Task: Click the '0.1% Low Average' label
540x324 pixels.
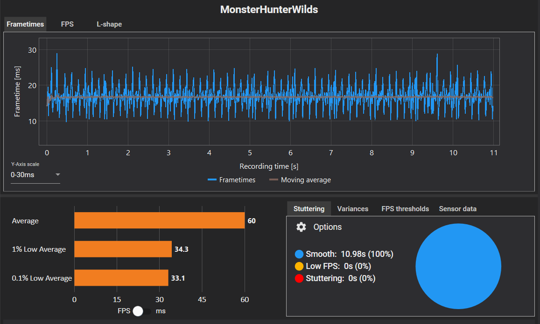Action: (42, 278)
